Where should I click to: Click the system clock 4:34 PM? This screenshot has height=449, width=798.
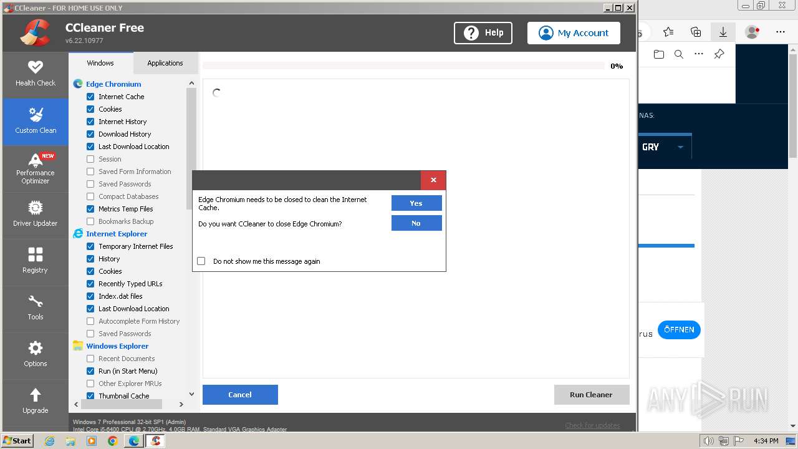pyautogui.click(x=766, y=441)
